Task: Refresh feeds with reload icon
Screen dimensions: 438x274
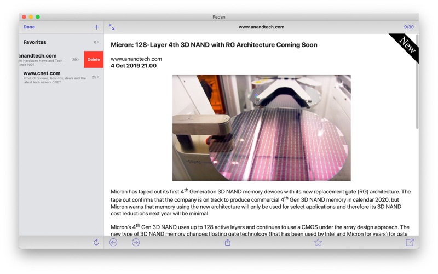Action: (x=96, y=242)
